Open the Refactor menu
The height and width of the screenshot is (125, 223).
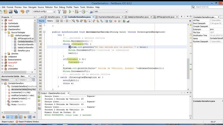point(49,7)
